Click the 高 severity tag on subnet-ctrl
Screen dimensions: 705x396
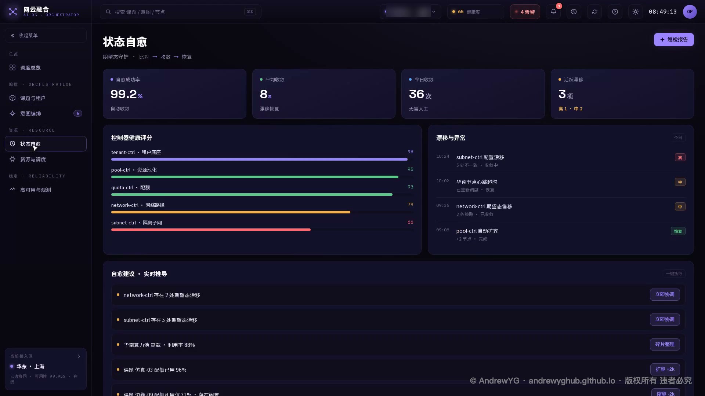pyautogui.click(x=680, y=158)
